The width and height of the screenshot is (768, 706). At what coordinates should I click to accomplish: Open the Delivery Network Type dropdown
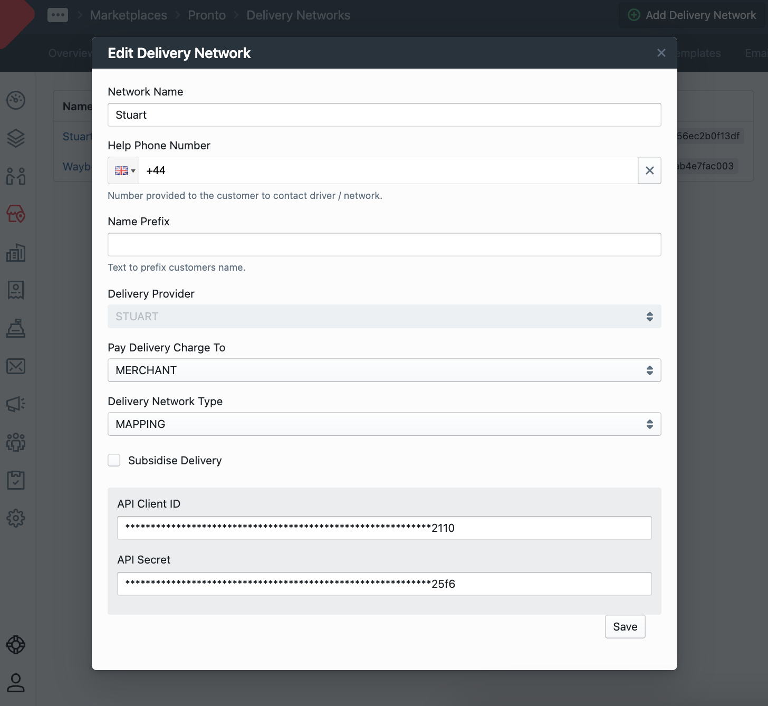[384, 424]
